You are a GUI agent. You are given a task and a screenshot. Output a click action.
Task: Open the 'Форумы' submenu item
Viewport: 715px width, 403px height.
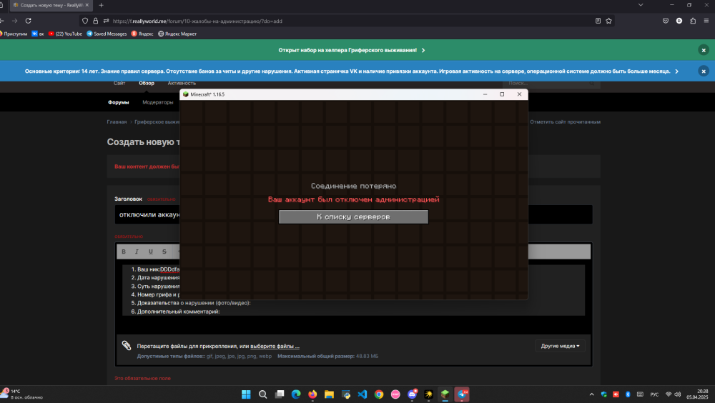(119, 103)
